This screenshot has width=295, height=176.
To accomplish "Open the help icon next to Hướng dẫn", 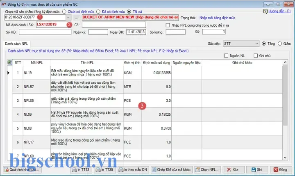I will click(265, 11).
